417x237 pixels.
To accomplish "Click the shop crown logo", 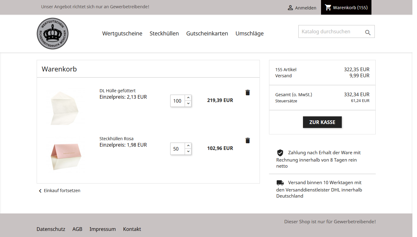I will point(53,34).
